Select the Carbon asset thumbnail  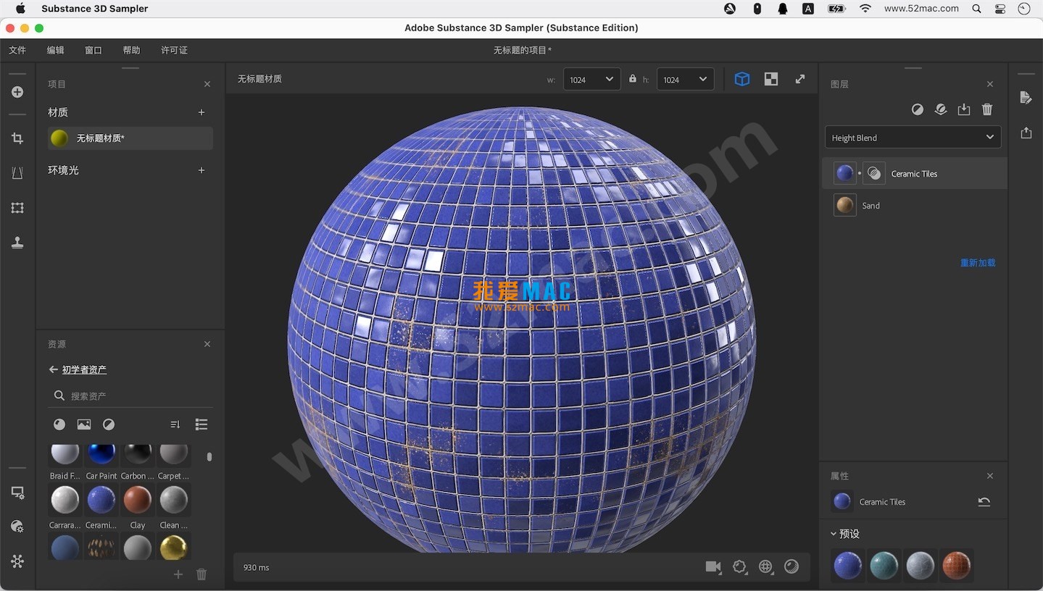137,454
